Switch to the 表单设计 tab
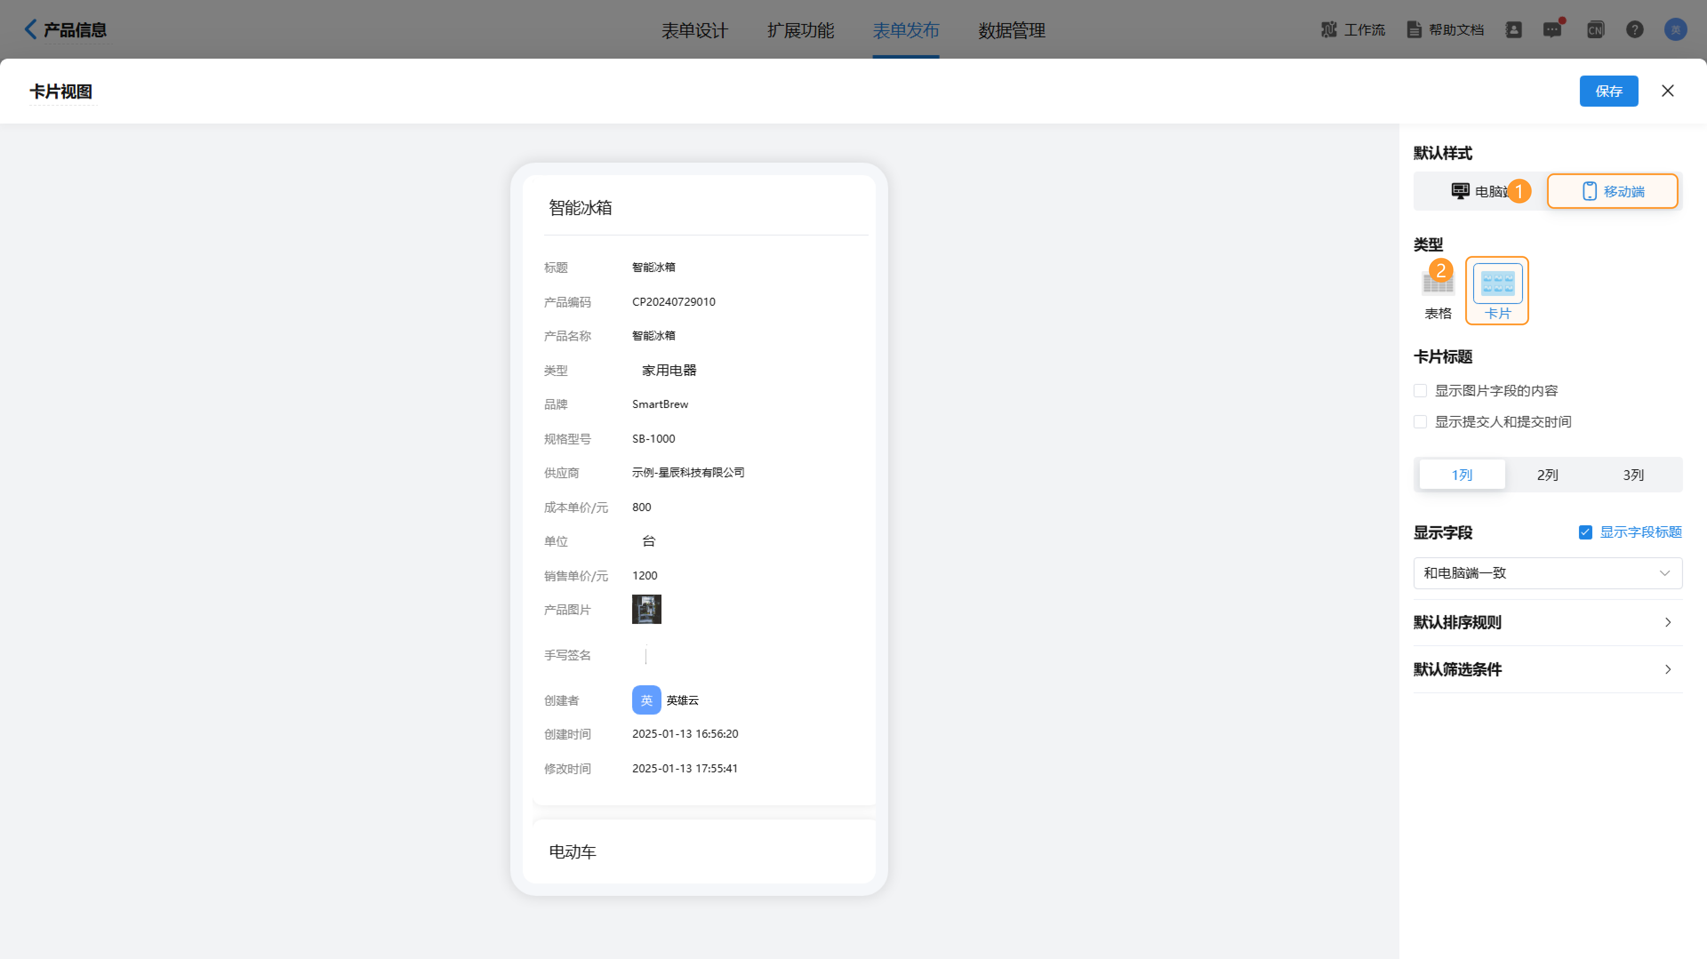Viewport: 1707px width, 959px height. [694, 31]
